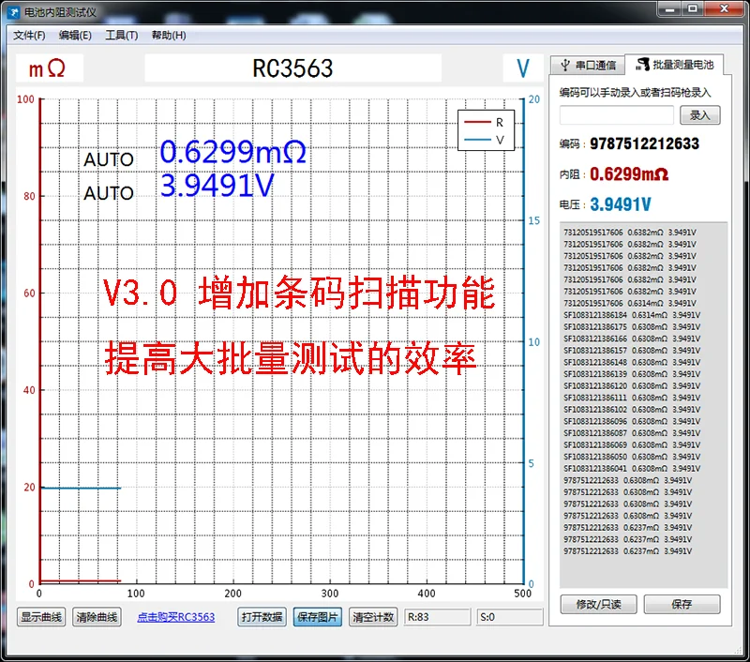Click the S:0 counter field
Screen dimensions: 750x662
(509, 617)
